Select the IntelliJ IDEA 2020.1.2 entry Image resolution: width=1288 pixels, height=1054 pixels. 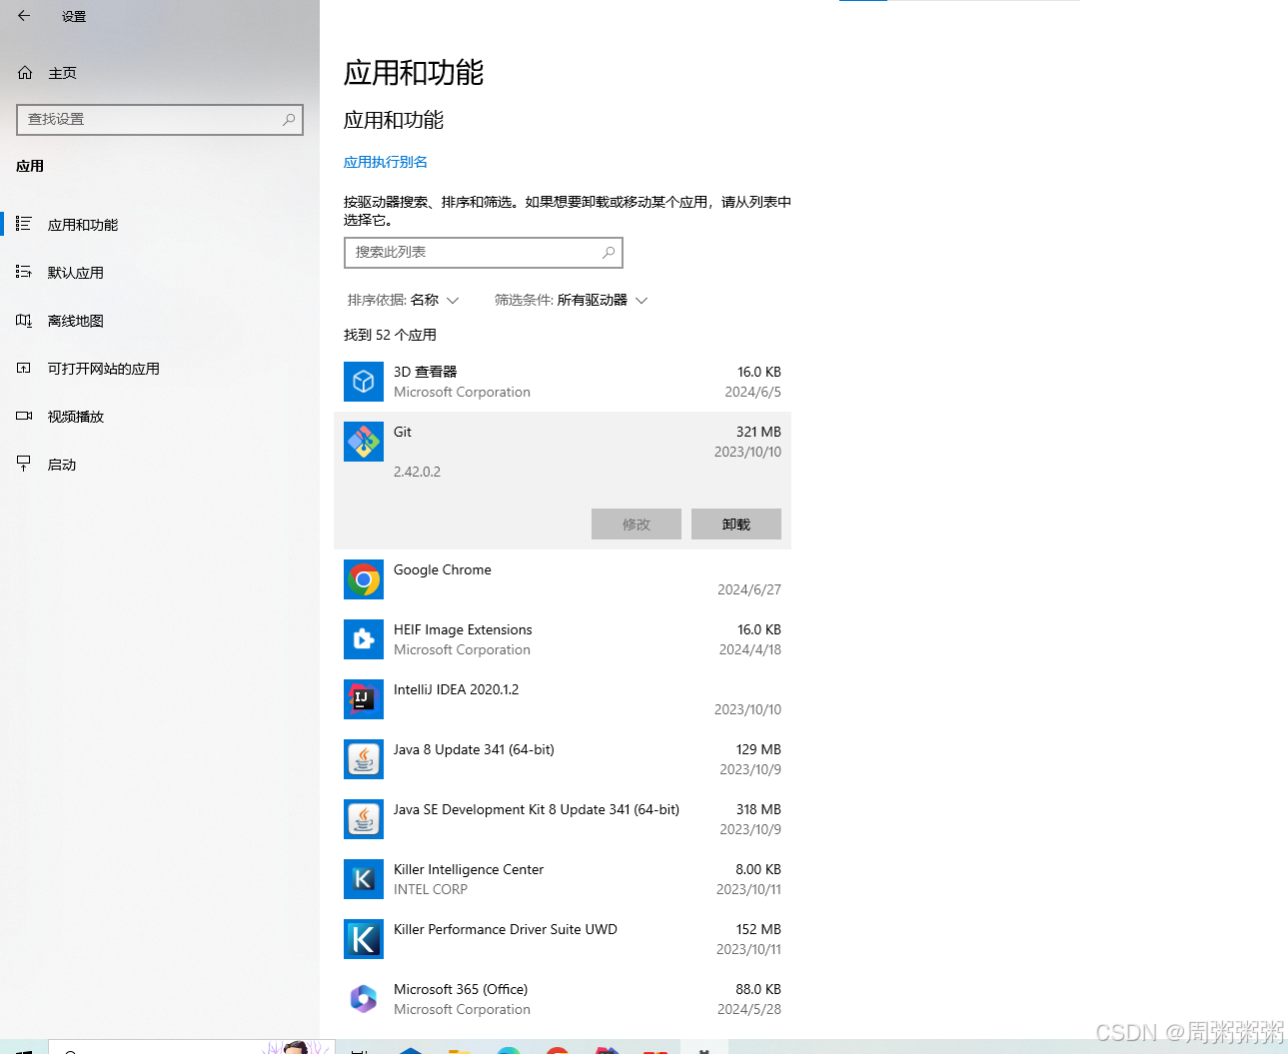(563, 699)
